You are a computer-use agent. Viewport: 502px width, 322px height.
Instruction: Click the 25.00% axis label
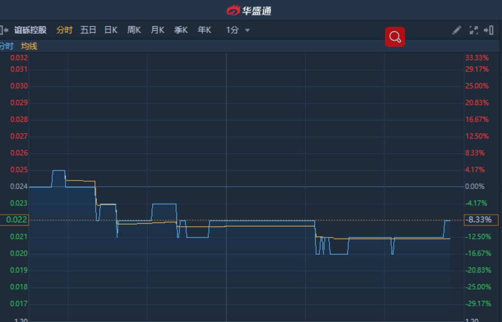tap(477, 86)
